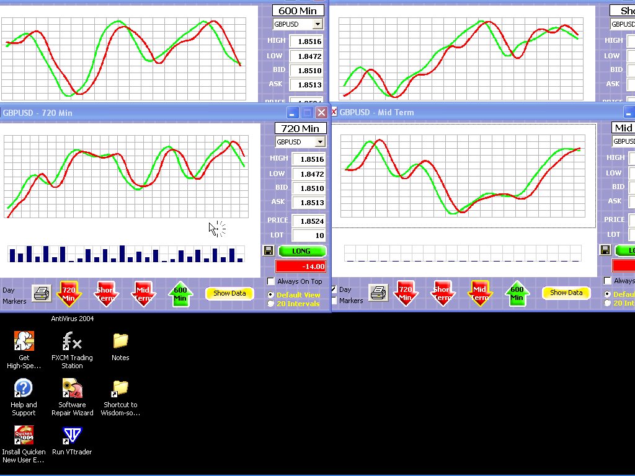Click the green 600 Min arrow in Mid Term window
This screenshot has height=476, width=635.
pos(517,293)
